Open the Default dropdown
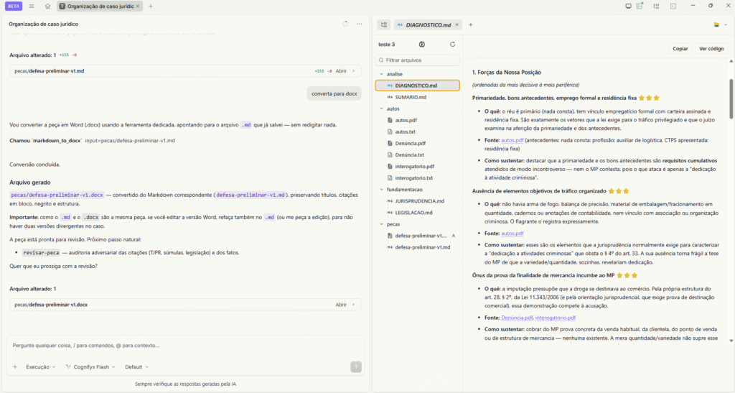The width and height of the screenshot is (735, 393). [x=136, y=366]
